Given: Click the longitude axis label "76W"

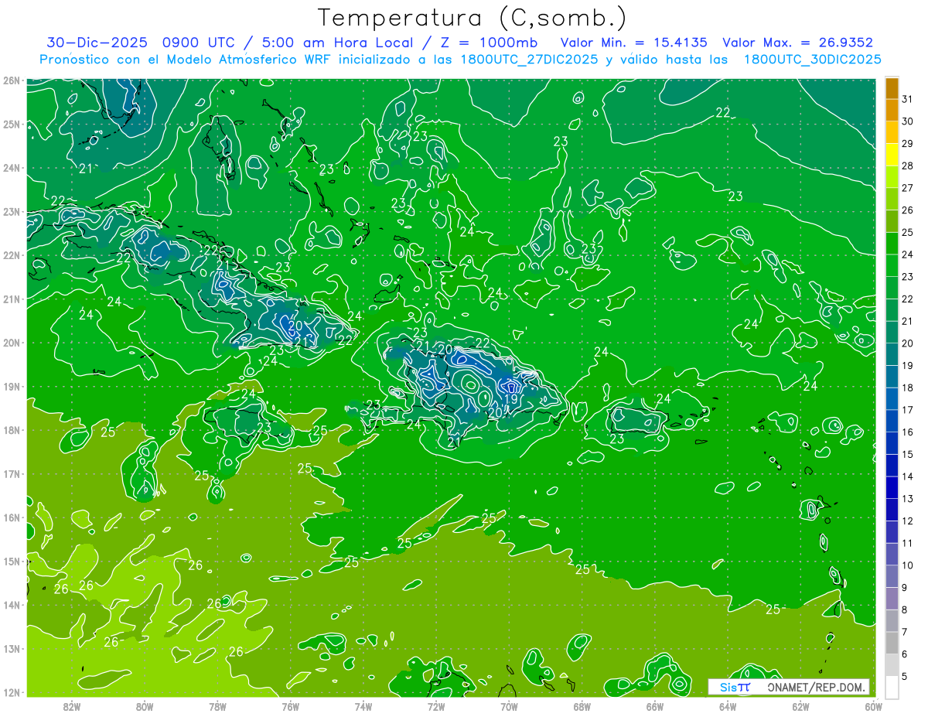Looking at the screenshot, I should (290, 706).
